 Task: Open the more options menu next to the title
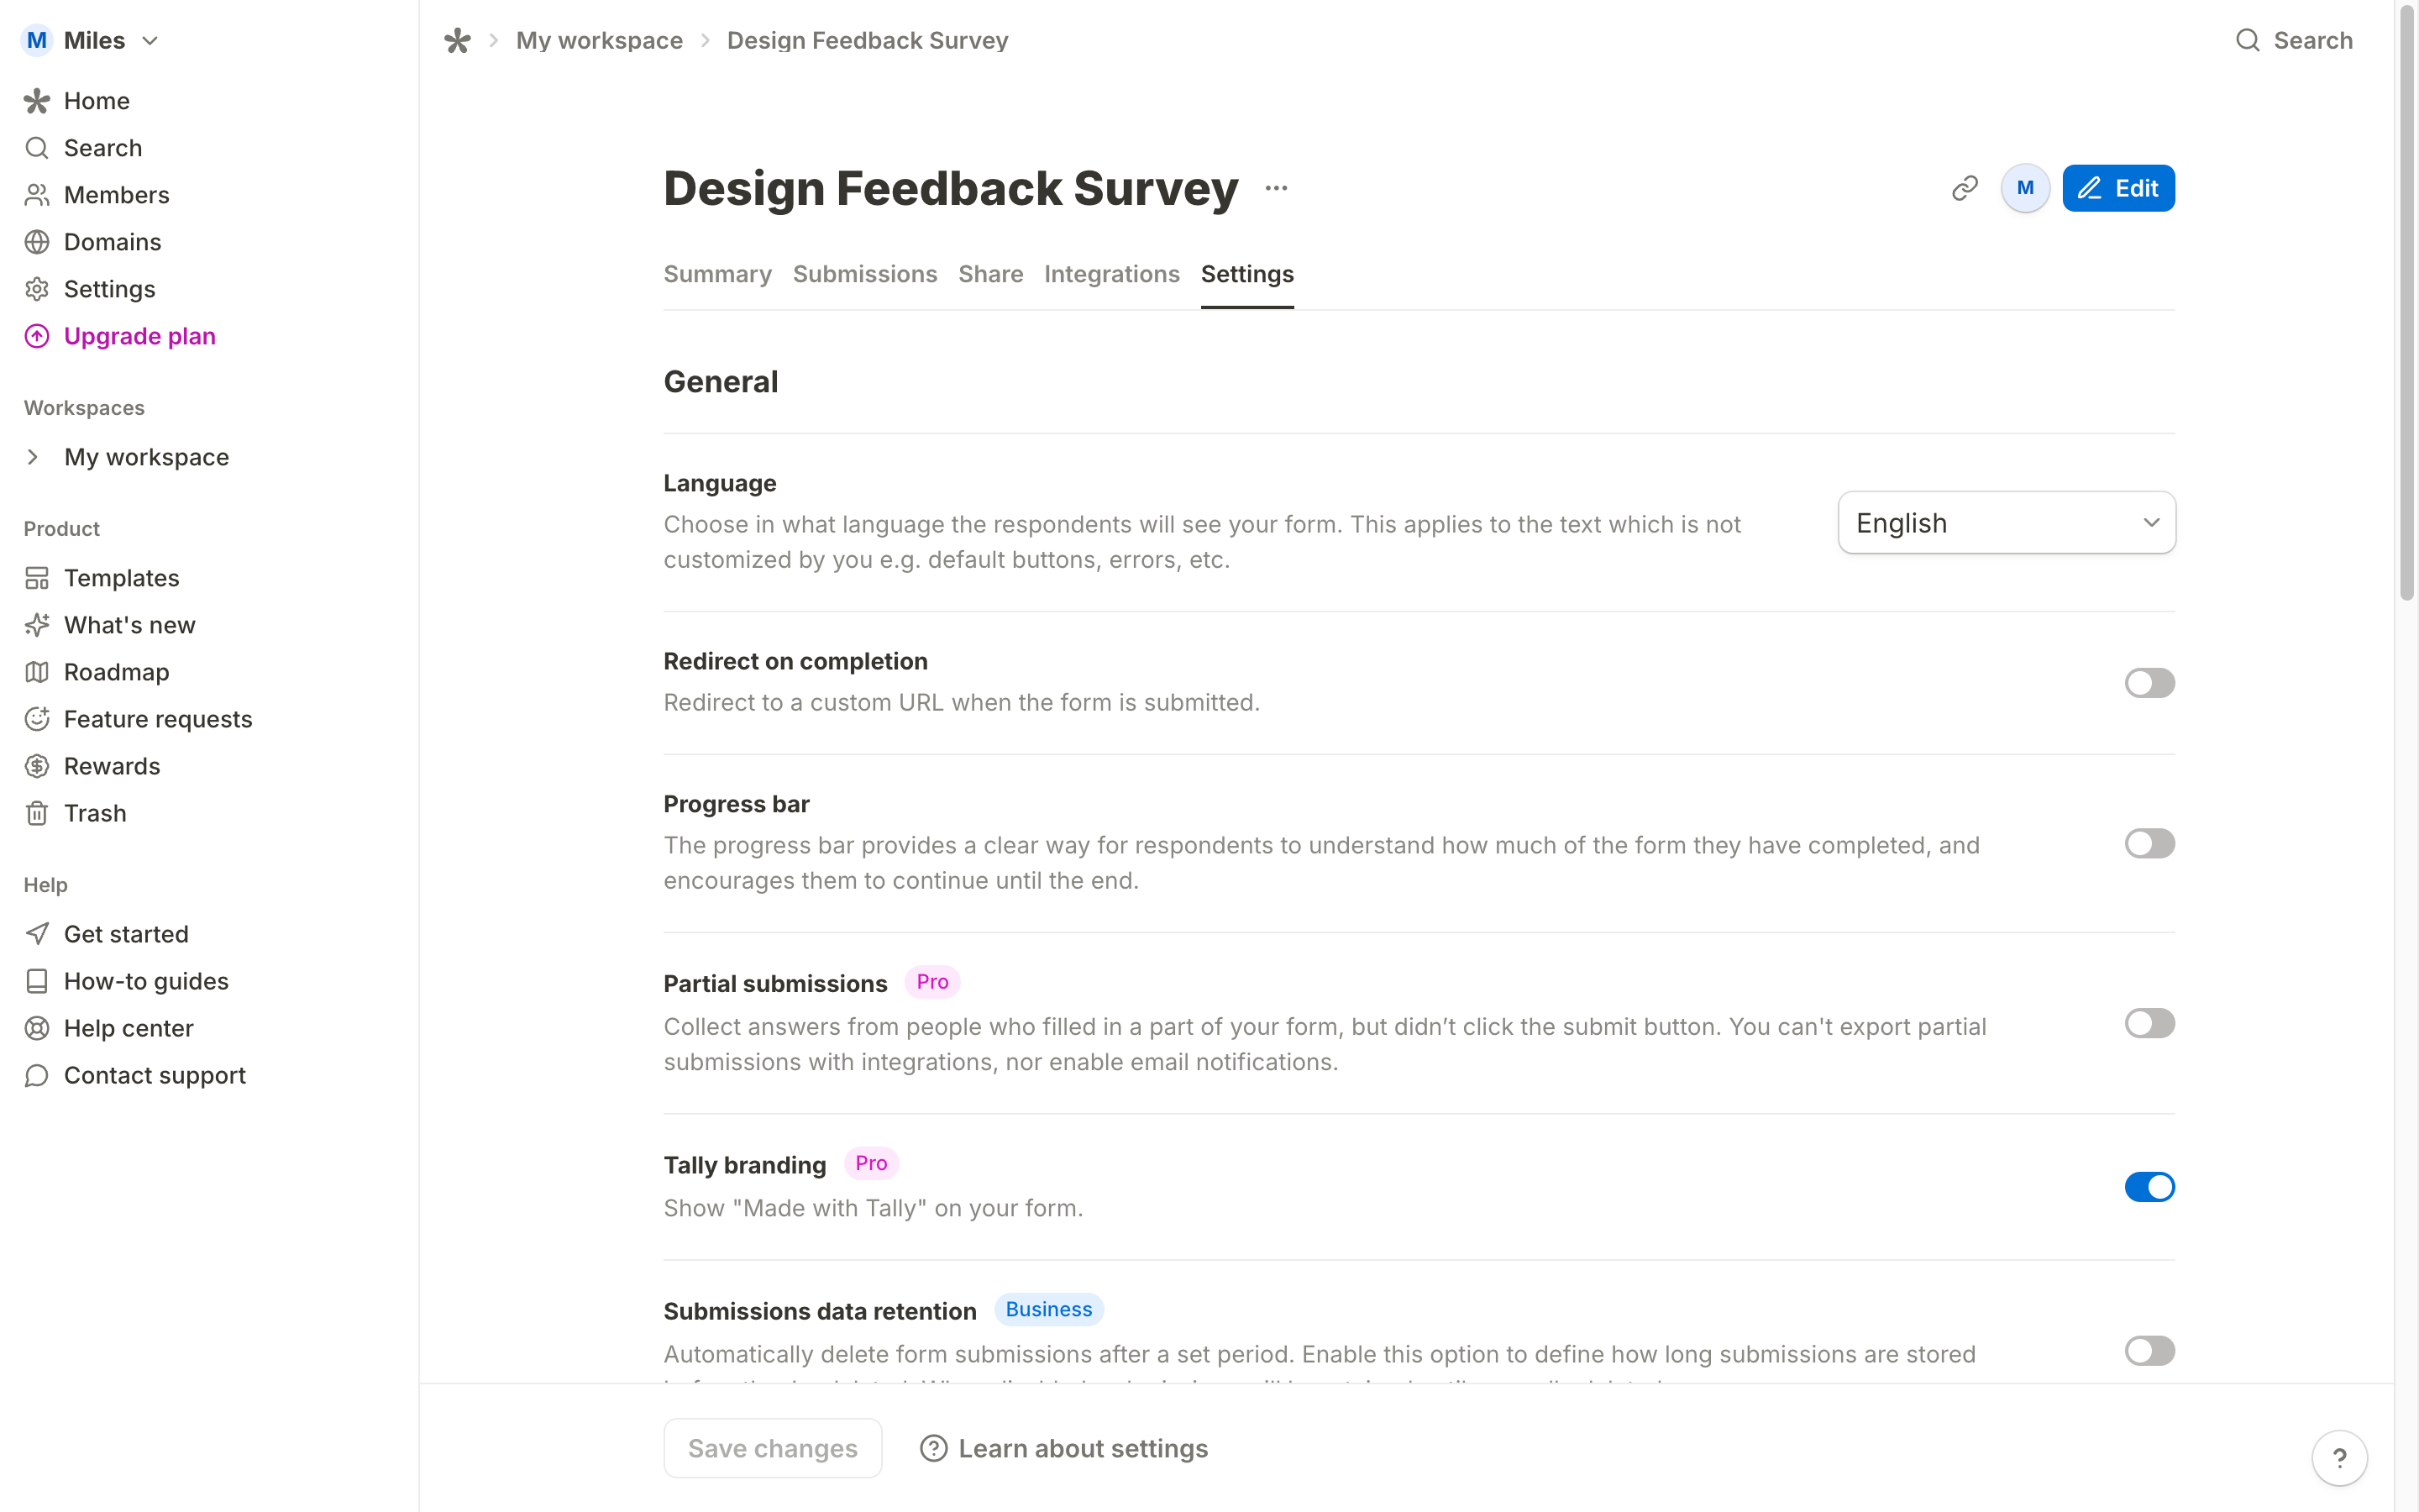(x=1277, y=188)
